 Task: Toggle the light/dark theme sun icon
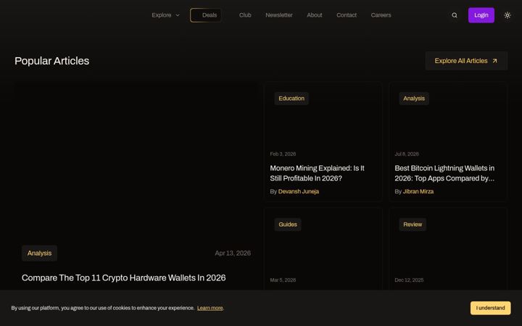(x=507, y=15)
